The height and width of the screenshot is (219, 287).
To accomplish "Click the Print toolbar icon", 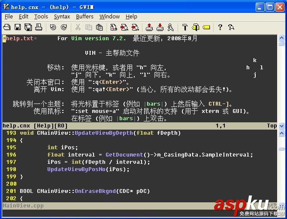I will [39, 27].
